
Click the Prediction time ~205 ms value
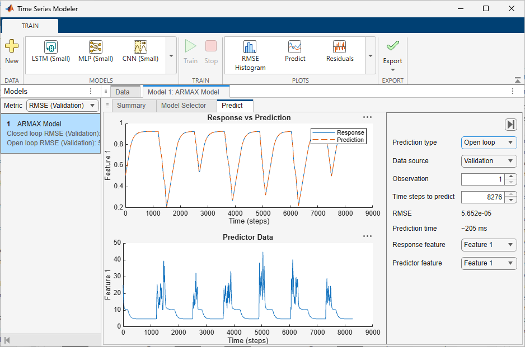(474, 229)
